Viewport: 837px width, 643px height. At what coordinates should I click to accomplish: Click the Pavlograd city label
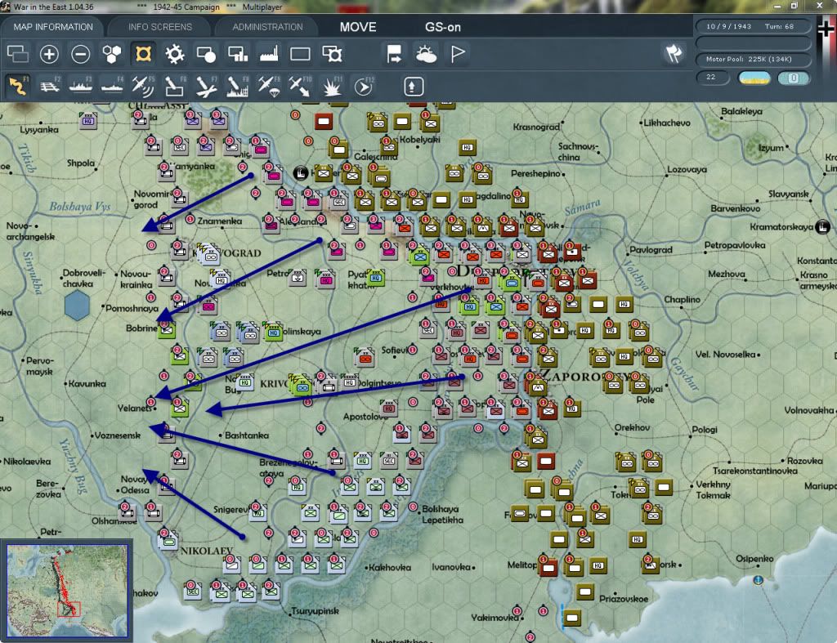[x=651, y=250]
